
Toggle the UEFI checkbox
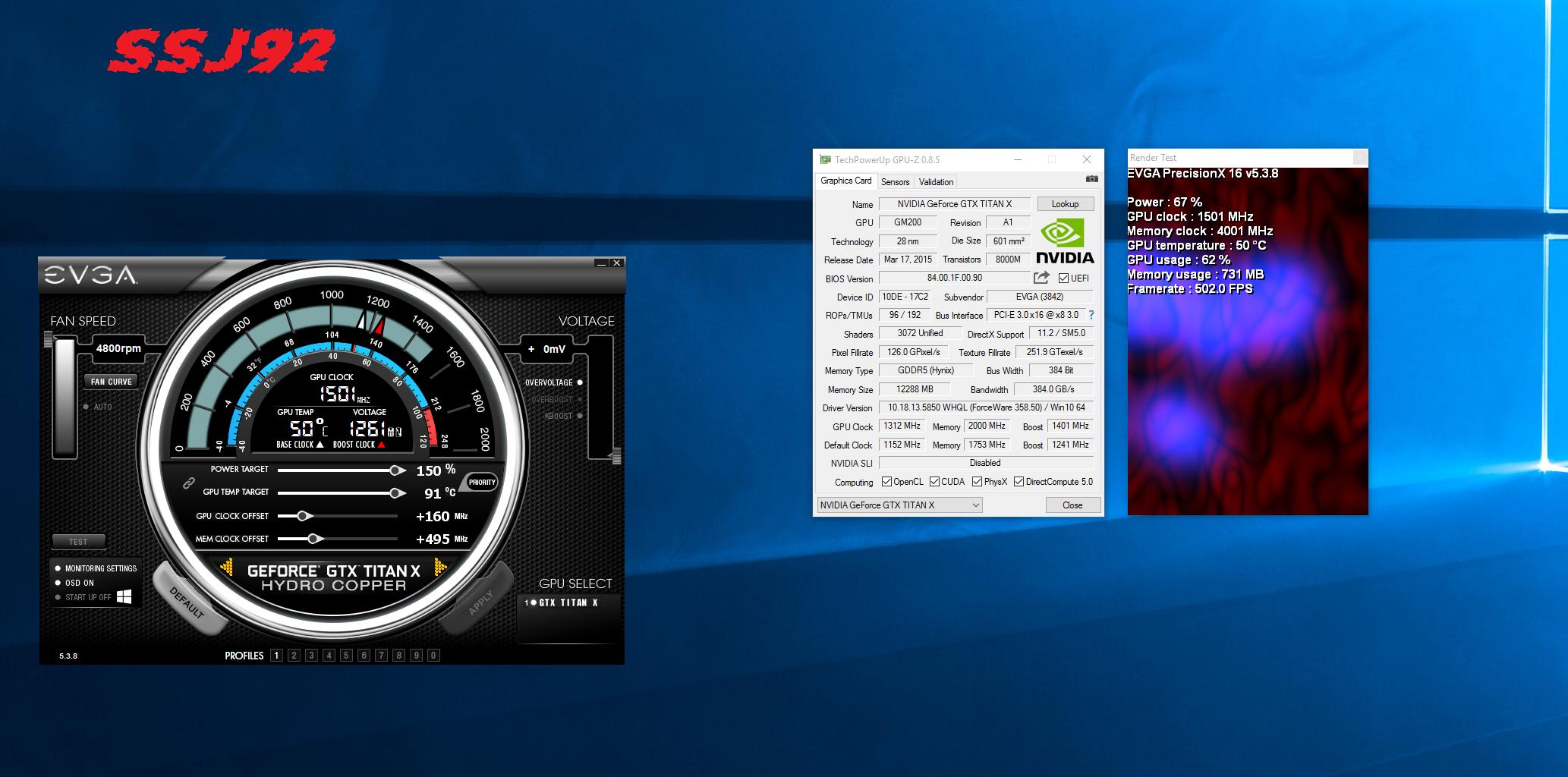tap(1063, 278)
